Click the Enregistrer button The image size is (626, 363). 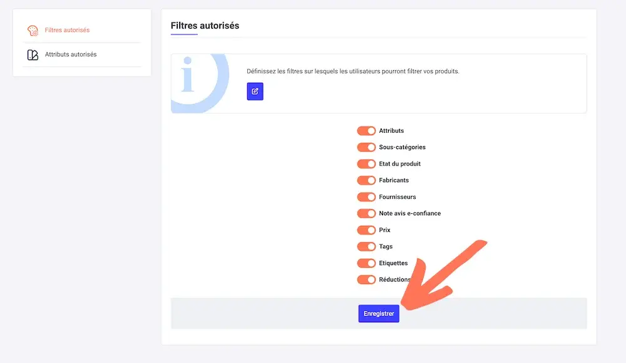click(379, 313)
